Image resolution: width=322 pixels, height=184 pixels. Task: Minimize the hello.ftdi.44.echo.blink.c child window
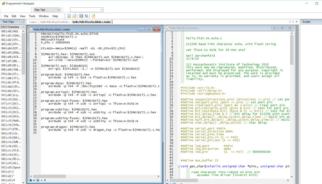[x=275, y=28]
